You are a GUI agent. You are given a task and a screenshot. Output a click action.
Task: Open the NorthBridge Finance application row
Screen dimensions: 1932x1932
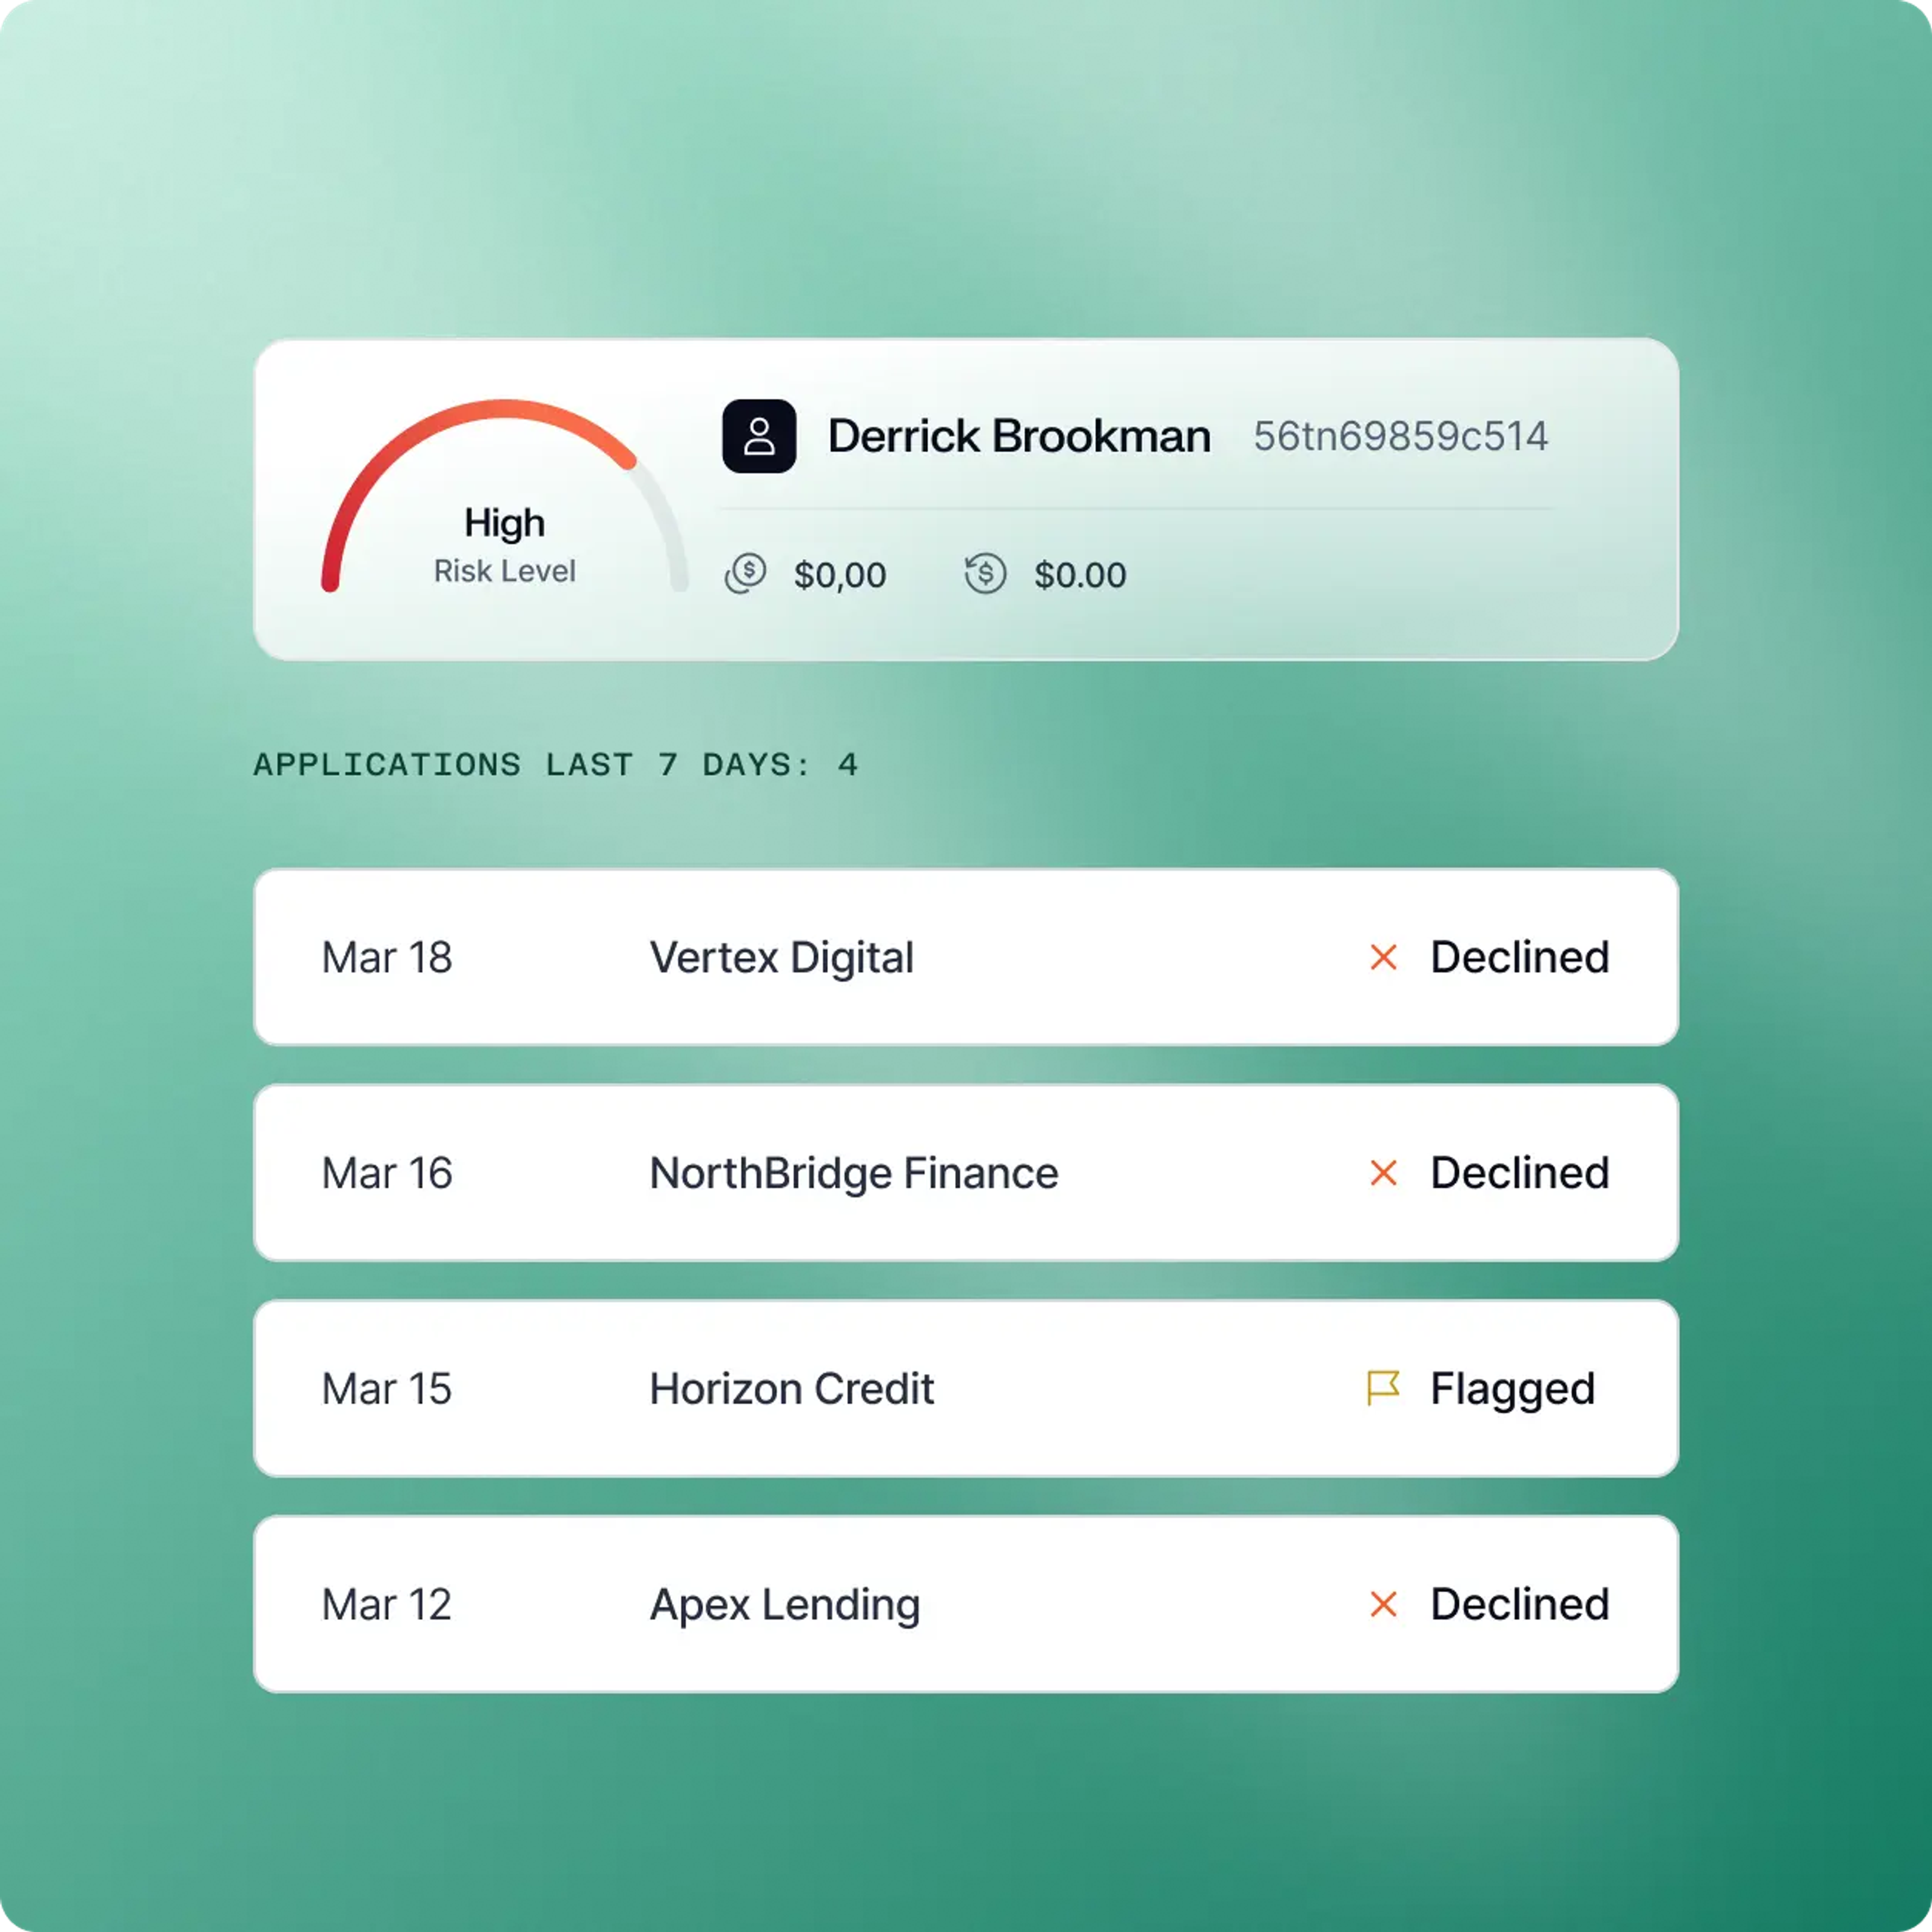click(966, 1173)
